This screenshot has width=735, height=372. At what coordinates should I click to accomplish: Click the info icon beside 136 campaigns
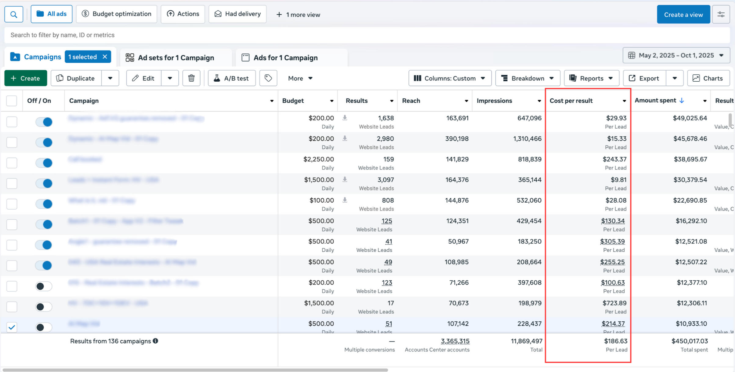pos(156,341)
